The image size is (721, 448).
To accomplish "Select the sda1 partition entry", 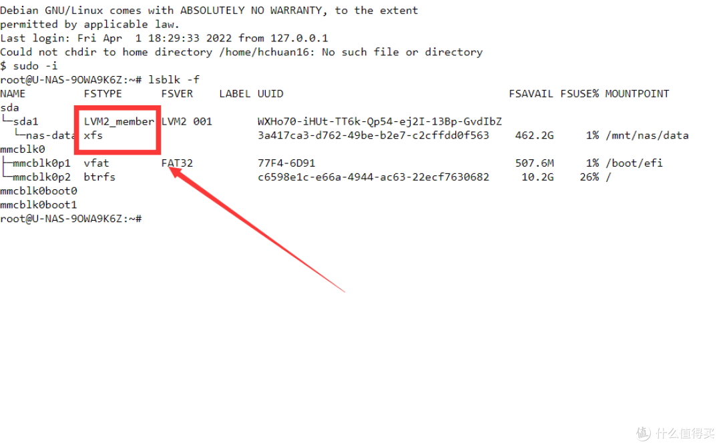I will [26, 121].
